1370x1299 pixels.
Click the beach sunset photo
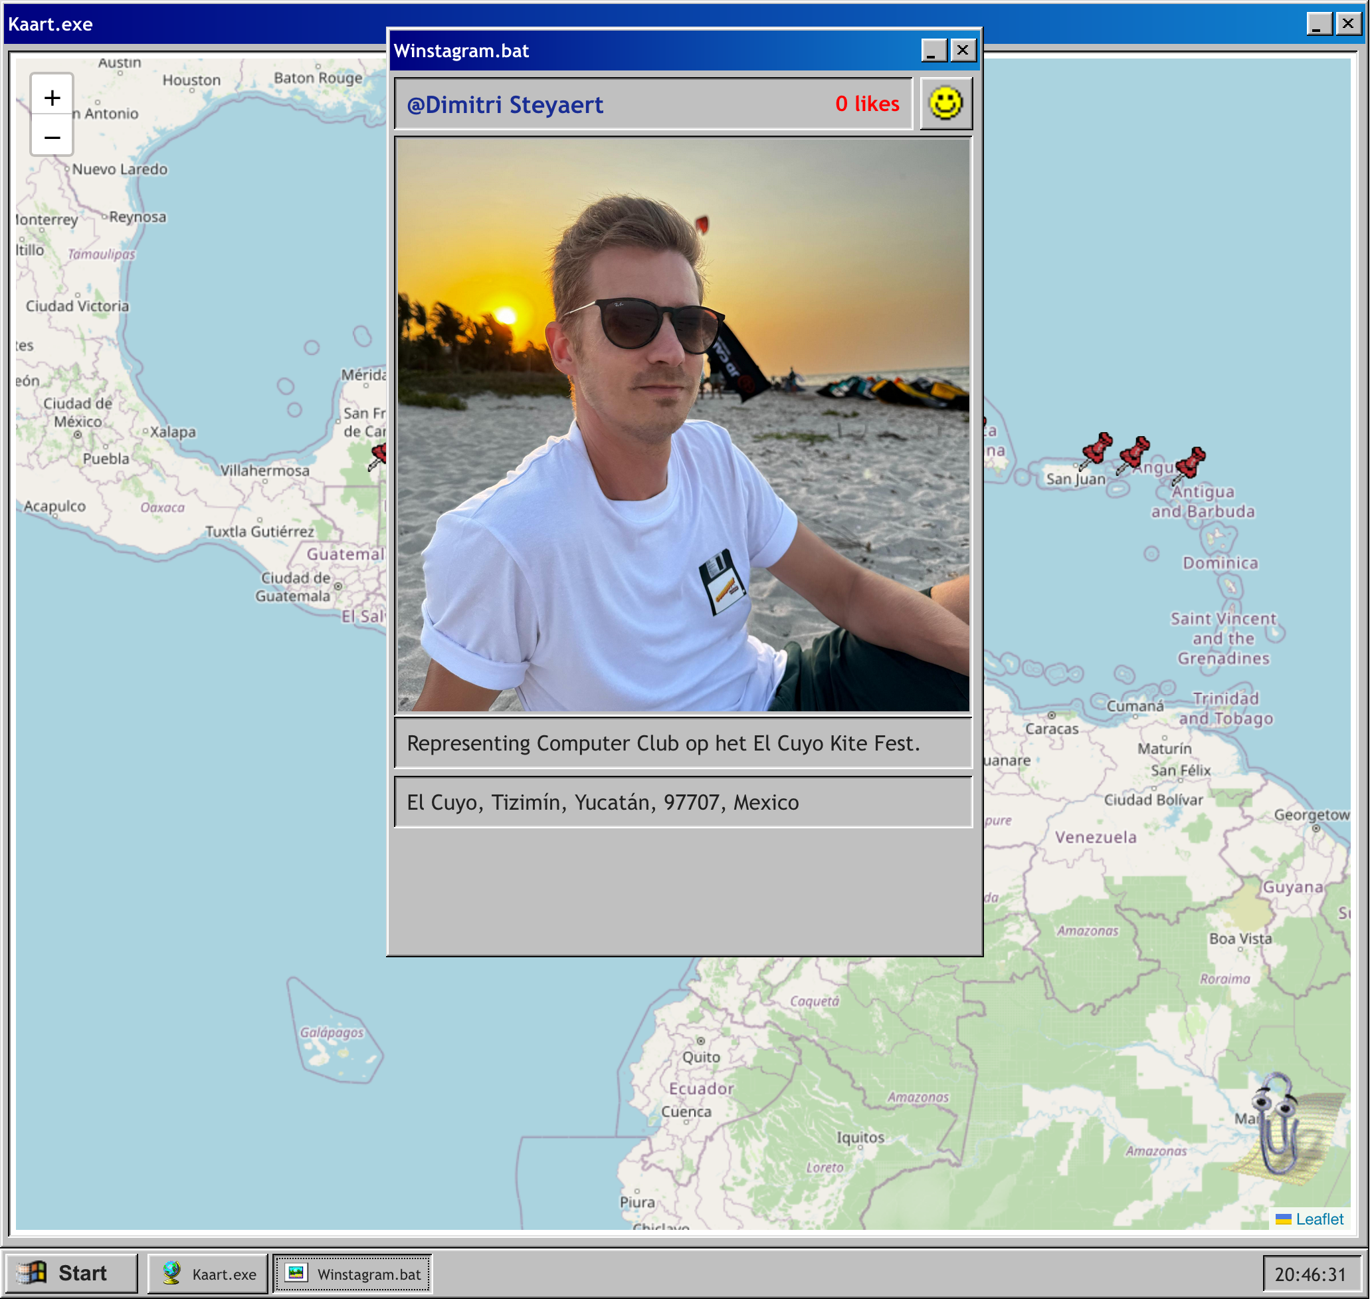click(683, 424)
